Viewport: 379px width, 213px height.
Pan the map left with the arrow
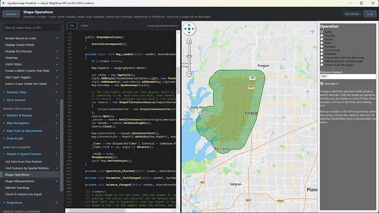[x=185, y=28]
